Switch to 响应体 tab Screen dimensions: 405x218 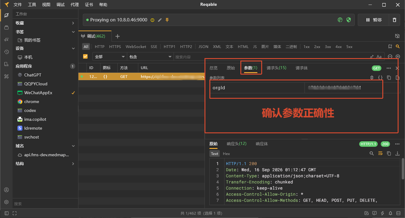point(262,144)
